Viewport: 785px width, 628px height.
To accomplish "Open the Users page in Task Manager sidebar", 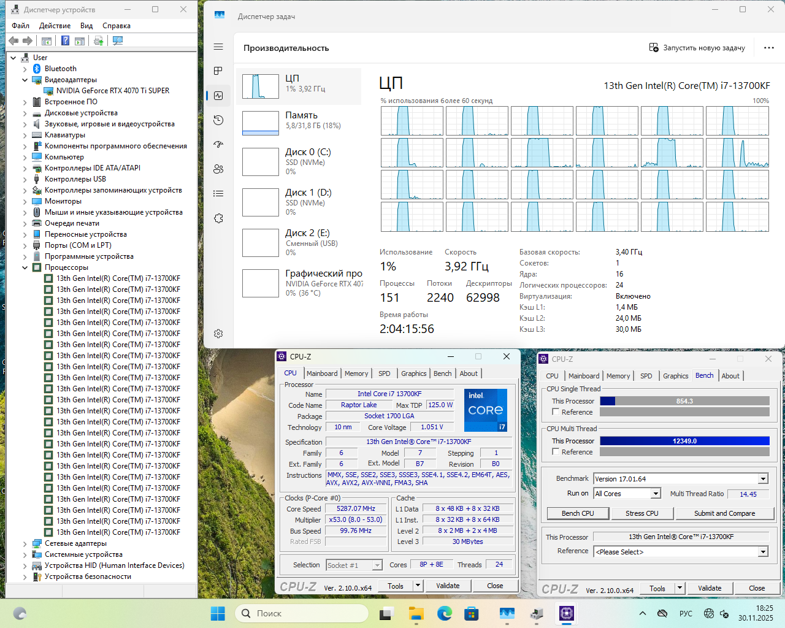I will pyautogui.click(x=218, y=169).
